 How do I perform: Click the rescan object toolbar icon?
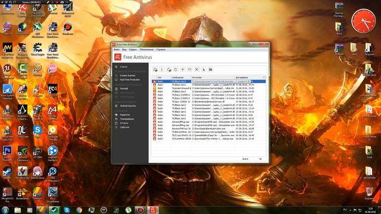click(x=155, y=70)
